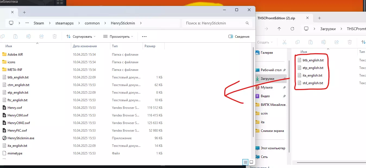Select btb_english.txt in the zip window
This screenshot has width=366, height=168.
[313, 60]
